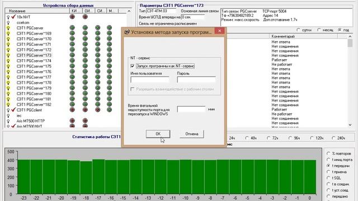Click the bulb icon next to 10x NVT
The height and width of the screenshot is (201, 358).
pyautogui.click(x=8, y=17)
